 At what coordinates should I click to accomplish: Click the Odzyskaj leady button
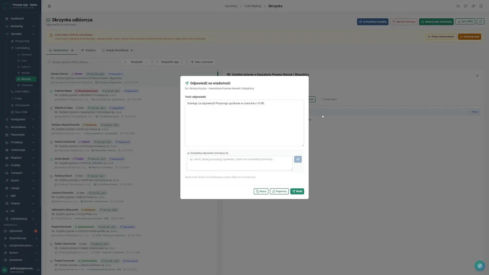pyautogui.click(x=470, y=37)
